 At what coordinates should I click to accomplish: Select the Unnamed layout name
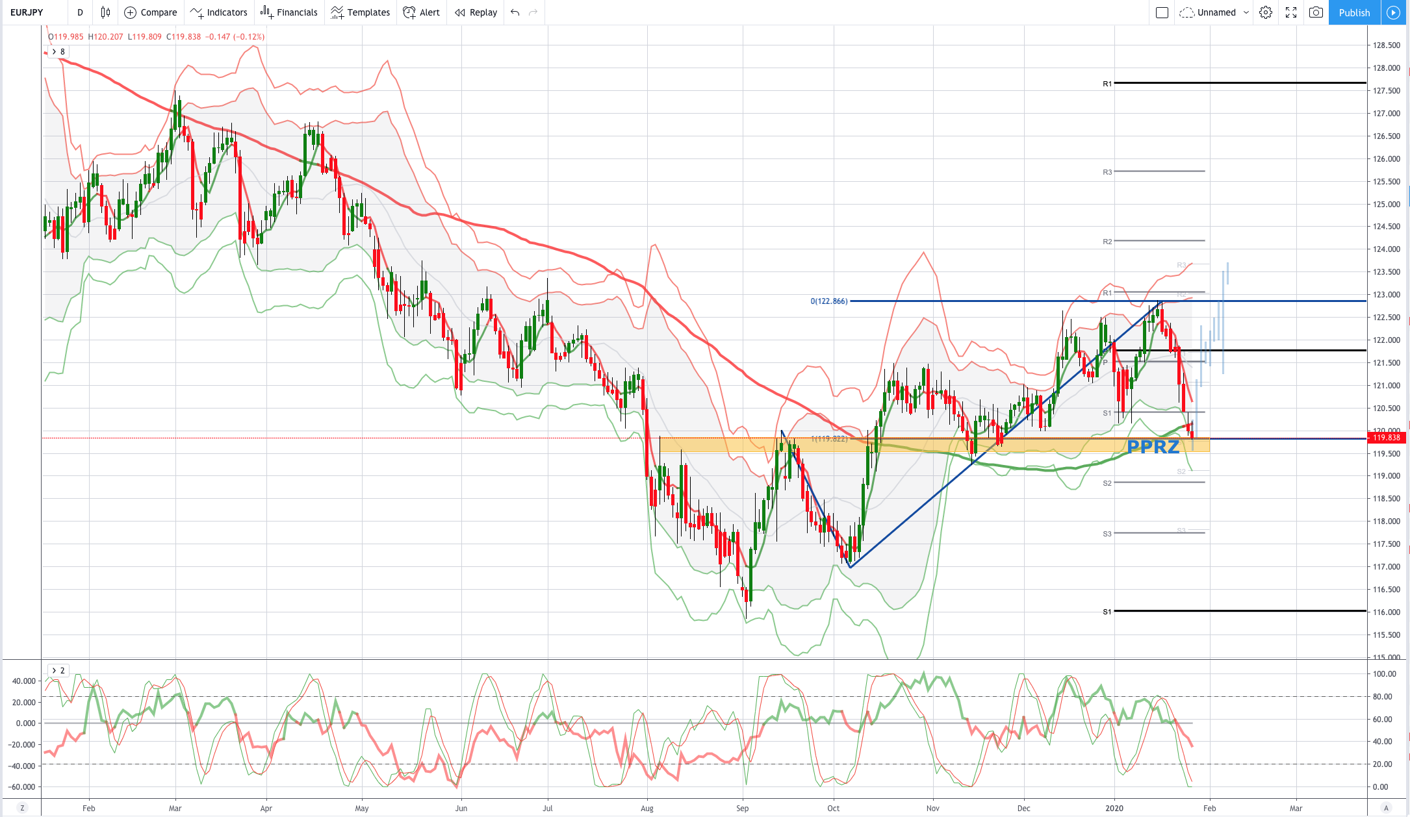click(1216, 12)
